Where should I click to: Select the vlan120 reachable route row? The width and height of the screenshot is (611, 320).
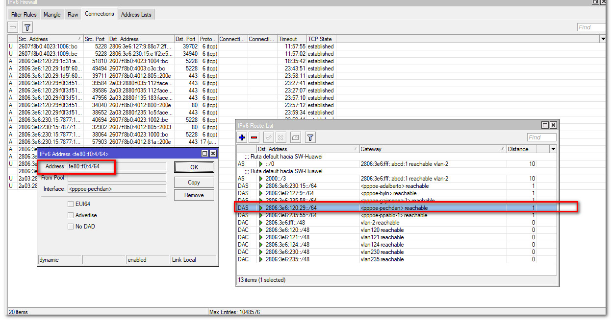coord(382,230)
